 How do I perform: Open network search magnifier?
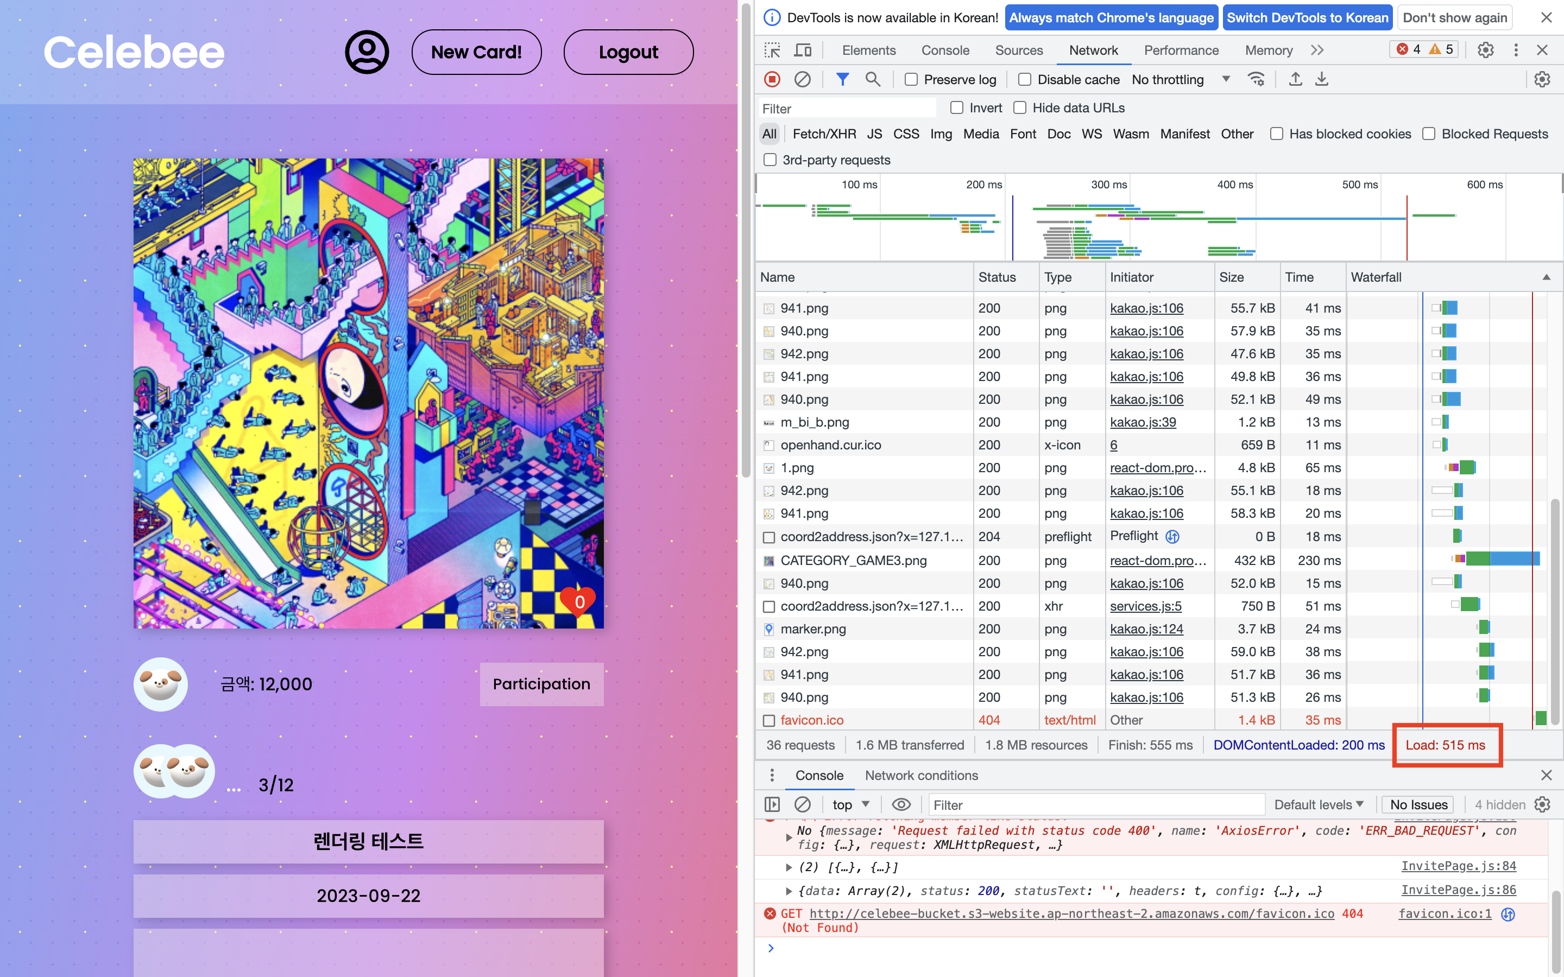(x=873, y=79)
